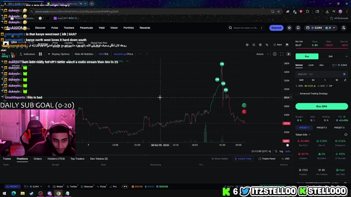Toggle Show Hidden positions

[x=220, y=159]
